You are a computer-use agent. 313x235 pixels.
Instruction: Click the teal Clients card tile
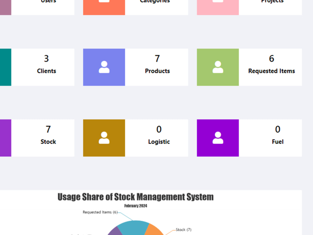pos(6,67)
